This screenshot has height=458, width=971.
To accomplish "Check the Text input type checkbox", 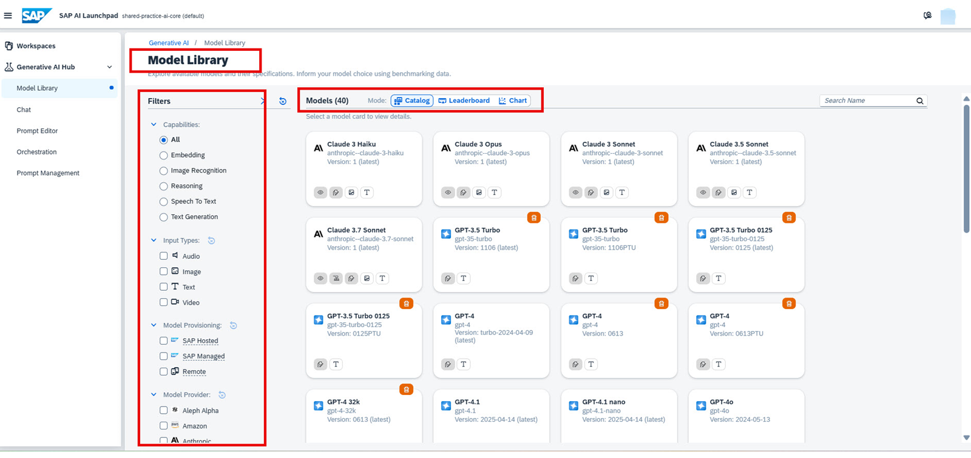I will [x=164, y=287].
